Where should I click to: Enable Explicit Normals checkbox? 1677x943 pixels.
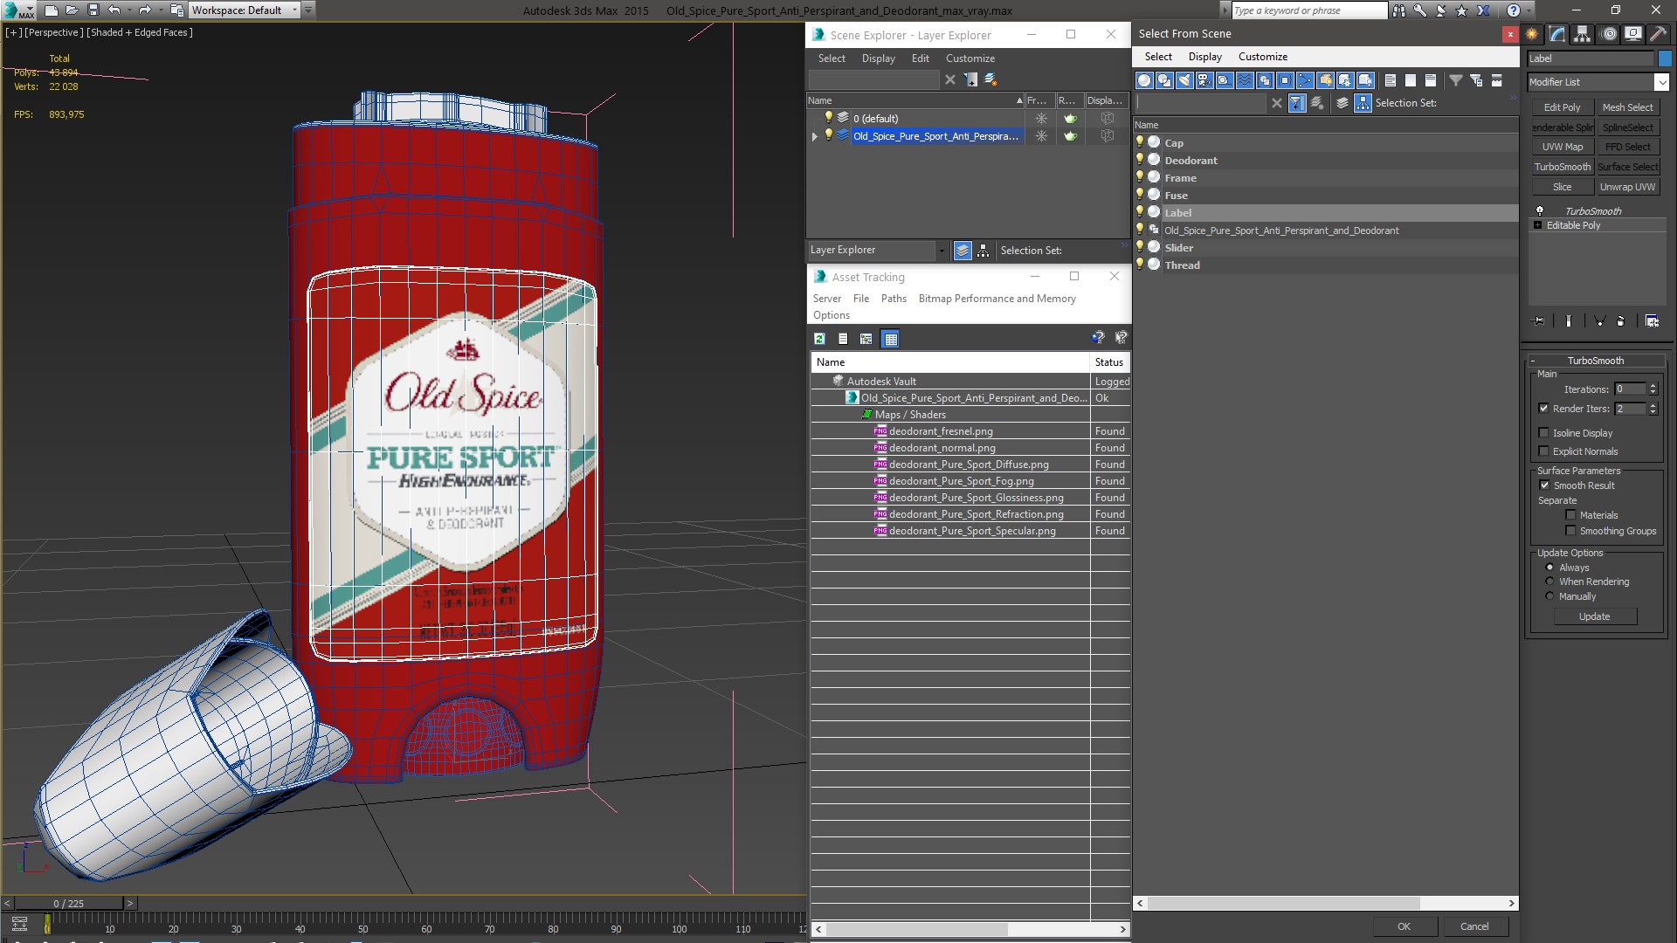tap(1543, 451)
